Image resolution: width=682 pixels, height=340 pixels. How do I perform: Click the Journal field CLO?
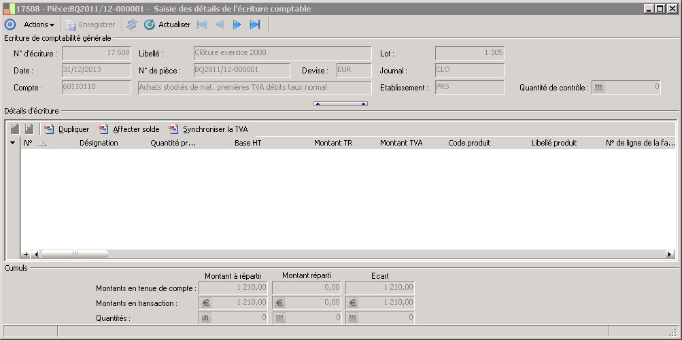[470, 70]
